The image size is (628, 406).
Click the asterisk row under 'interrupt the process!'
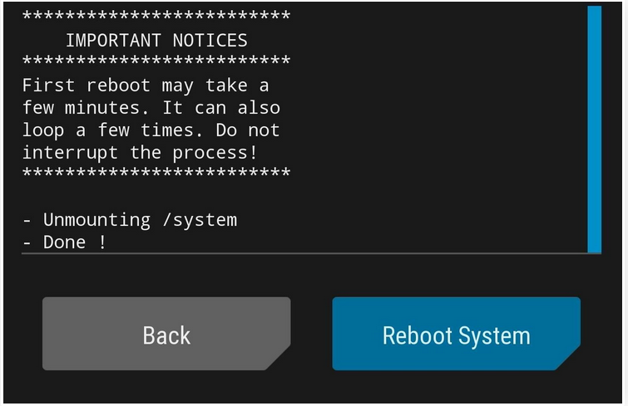156,173
